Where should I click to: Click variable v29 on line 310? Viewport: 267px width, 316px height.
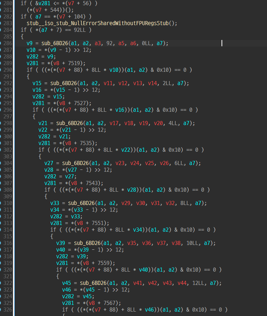[126, 203]
